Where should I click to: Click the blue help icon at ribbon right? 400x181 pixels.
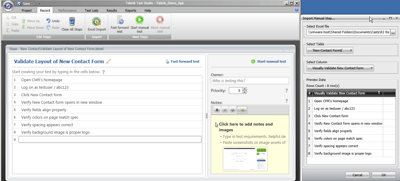pos(297,10)
